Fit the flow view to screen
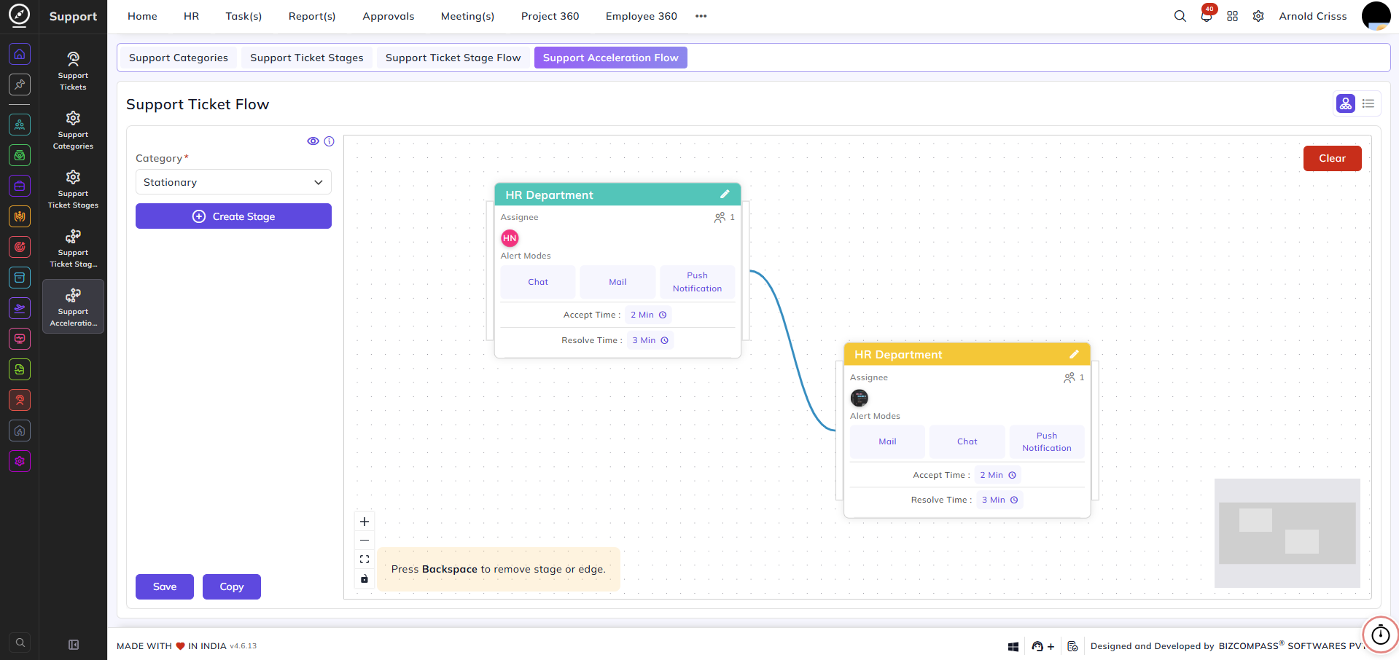The width and height of the screenshot is (1399, 660). (x=365, y=559)
